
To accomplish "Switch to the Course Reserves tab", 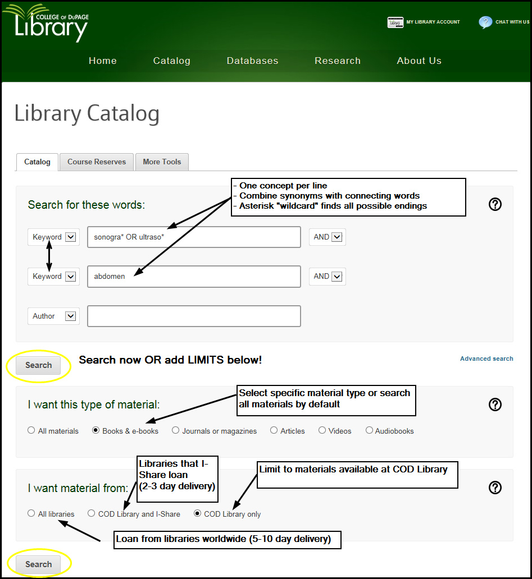I will (x=97, y=162).
